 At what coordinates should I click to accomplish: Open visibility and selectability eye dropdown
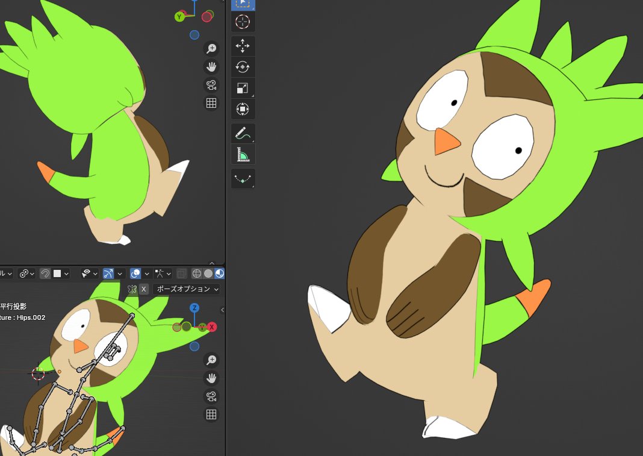pos(89,273)
